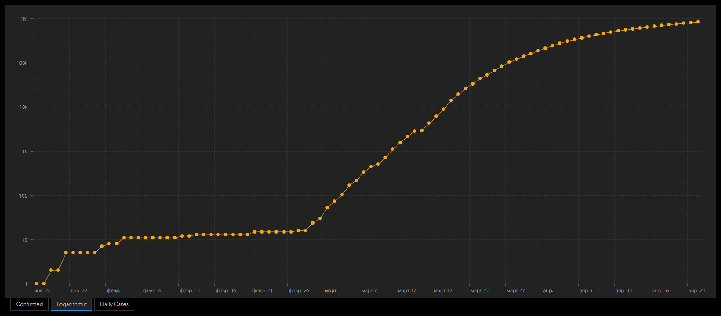
Task: Click the 1 y-axis label
Action: (x=26, y=284)
